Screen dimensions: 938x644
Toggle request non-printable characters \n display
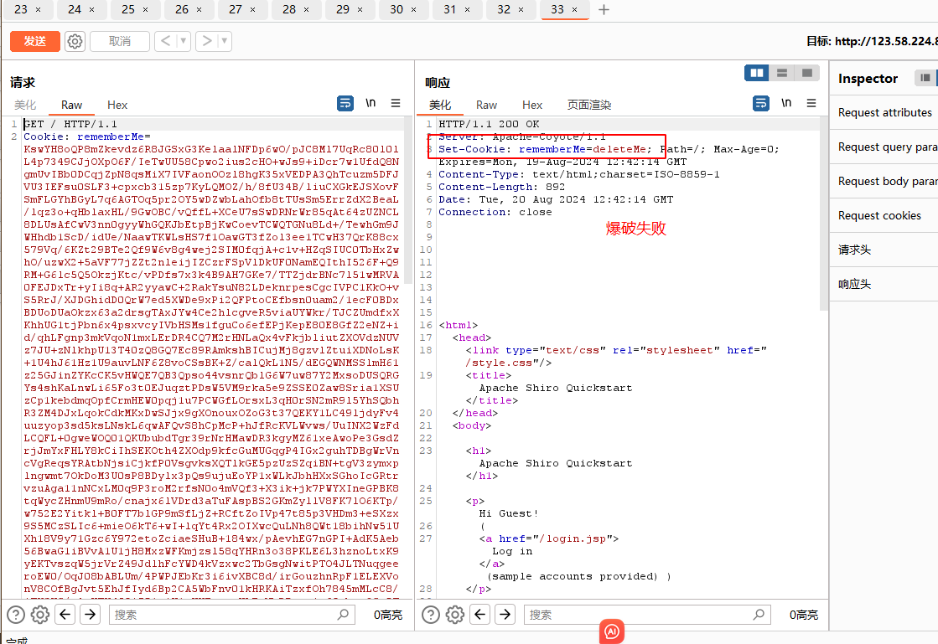pyautogui.click(x=371, y=103)
